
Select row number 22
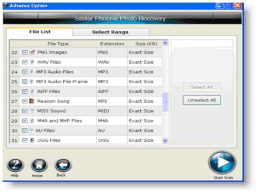[14, 52]
